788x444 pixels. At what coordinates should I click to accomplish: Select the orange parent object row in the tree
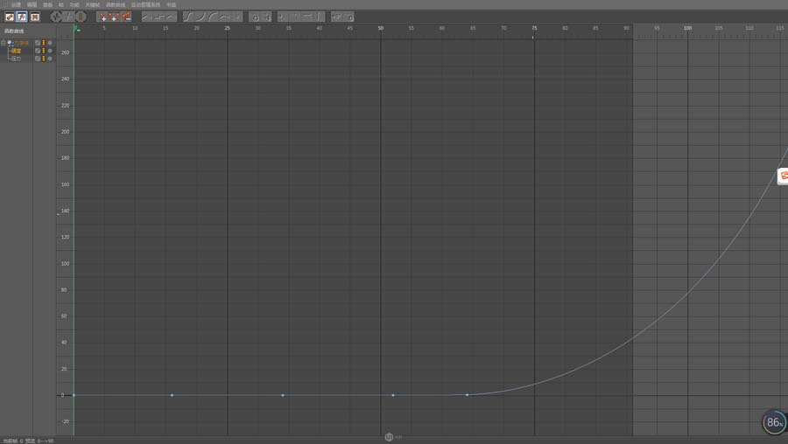pos(21,43)
